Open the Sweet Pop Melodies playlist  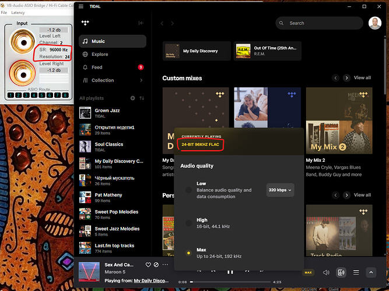pos(111,214)
